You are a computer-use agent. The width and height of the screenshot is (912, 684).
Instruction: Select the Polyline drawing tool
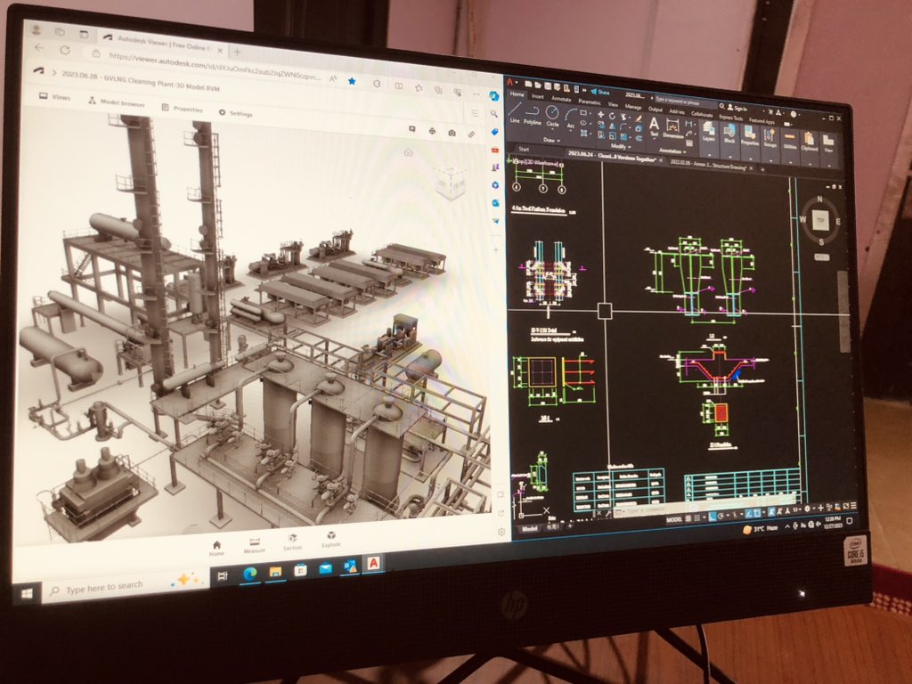click(533, 115)
